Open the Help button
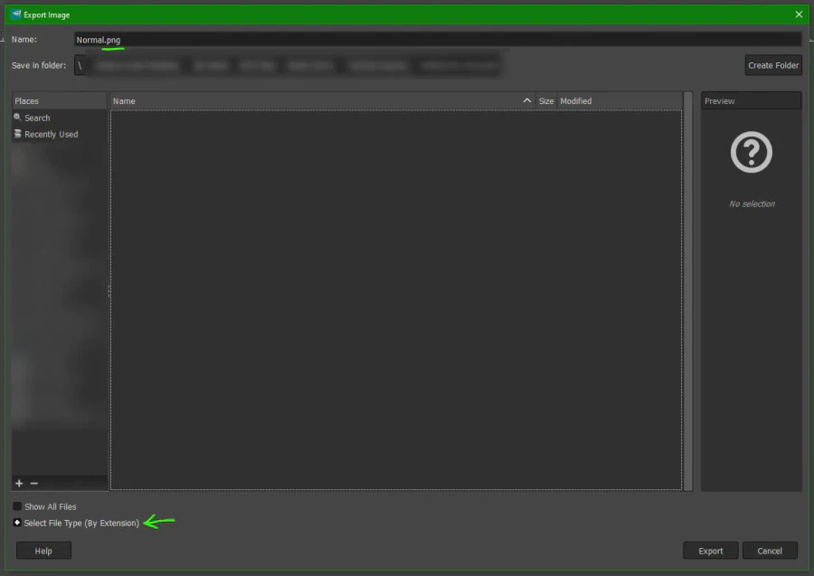This screenshot has height=576, width=814. (43, 551)
